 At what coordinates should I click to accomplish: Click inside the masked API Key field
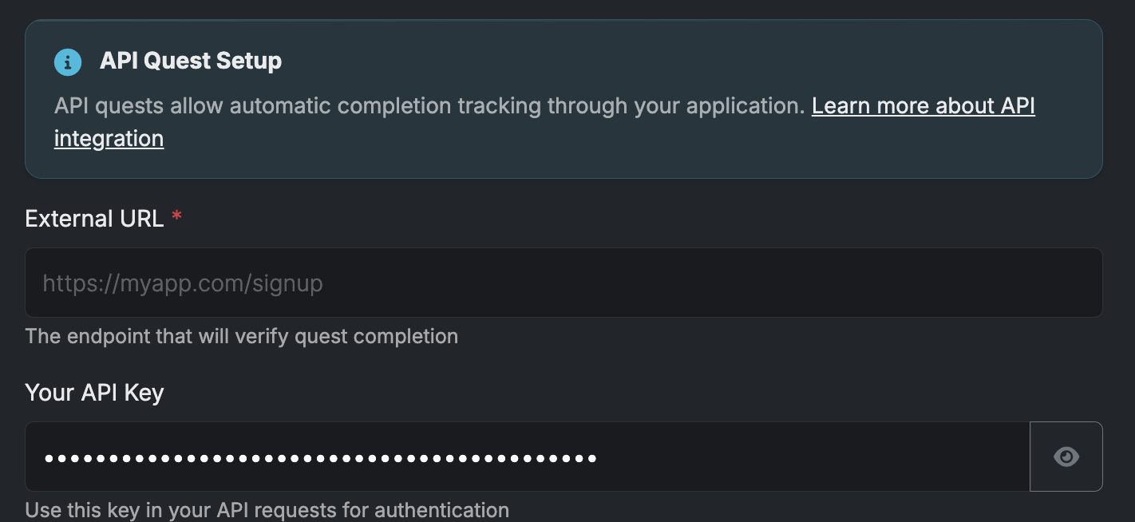pyautogui.click(x=527, y=457)
